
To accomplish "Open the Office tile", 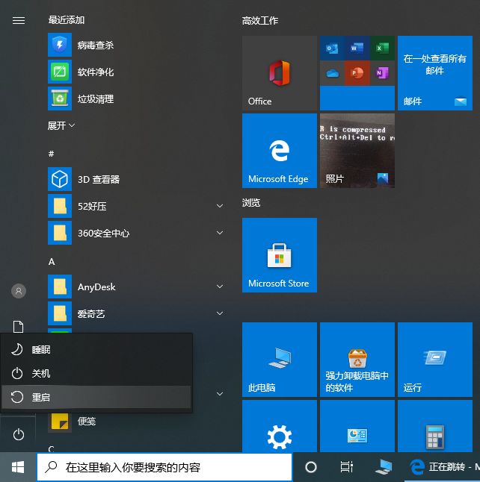I will 279,73.
